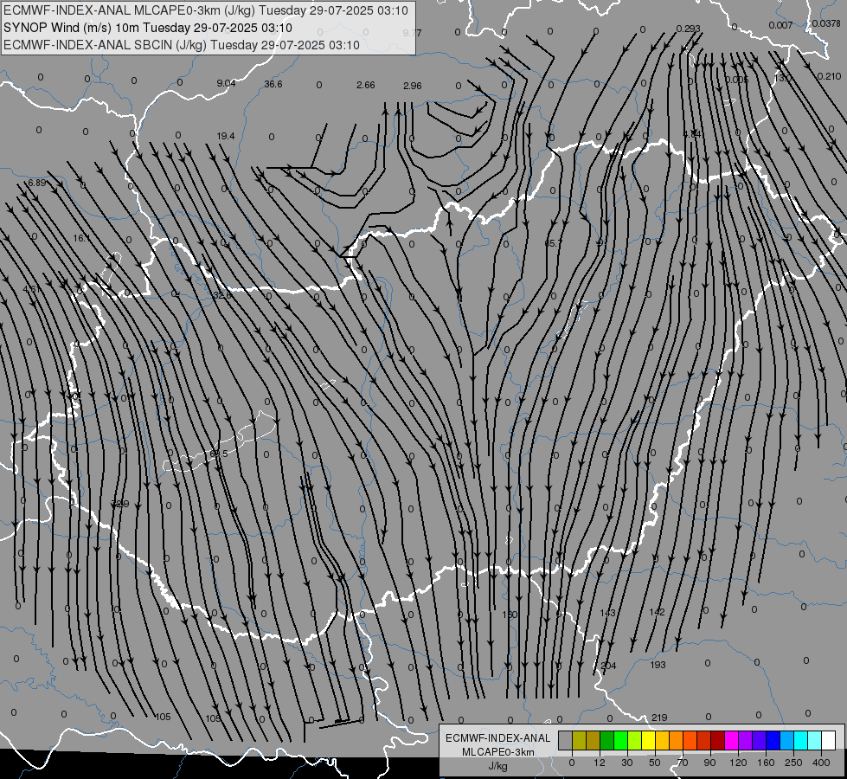
Task: Click the legend tick label 30
Action: click(x=626, y=763)
